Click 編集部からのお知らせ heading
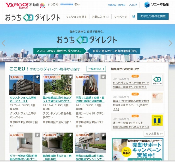Image resolution: width=175 pixels, height=162 pixels. tap(125, 69)
